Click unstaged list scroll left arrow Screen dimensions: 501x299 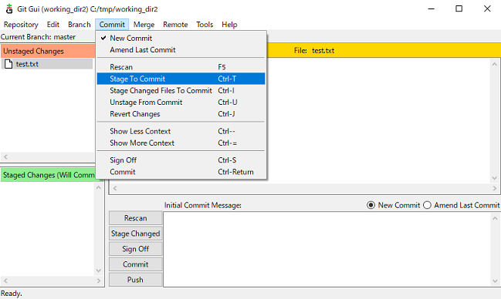tap(5, 156)
